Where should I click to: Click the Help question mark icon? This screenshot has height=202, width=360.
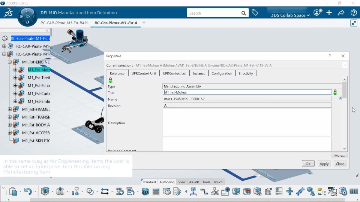tap(354, 13)
